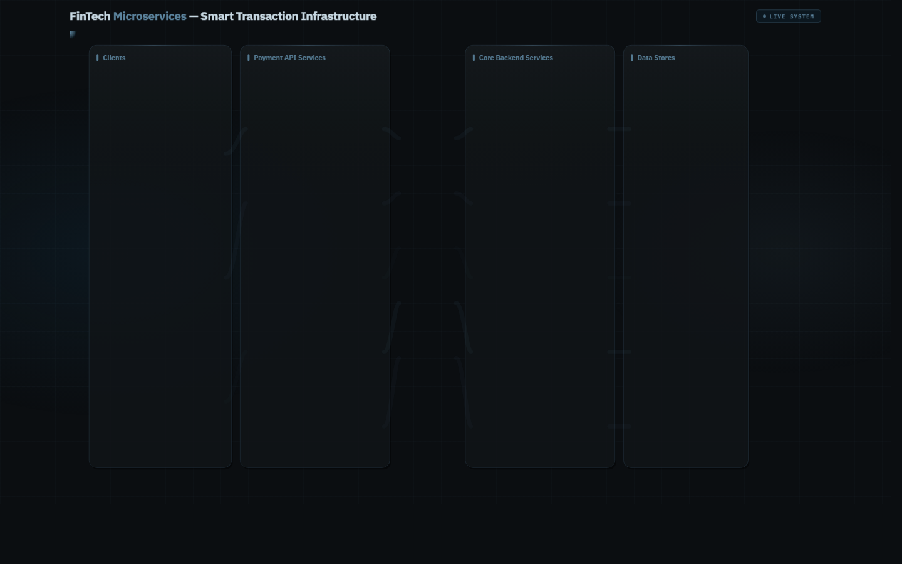
Task: Click the word FinTech in the title
Action: pyautogui.click(x=90, y=16)
